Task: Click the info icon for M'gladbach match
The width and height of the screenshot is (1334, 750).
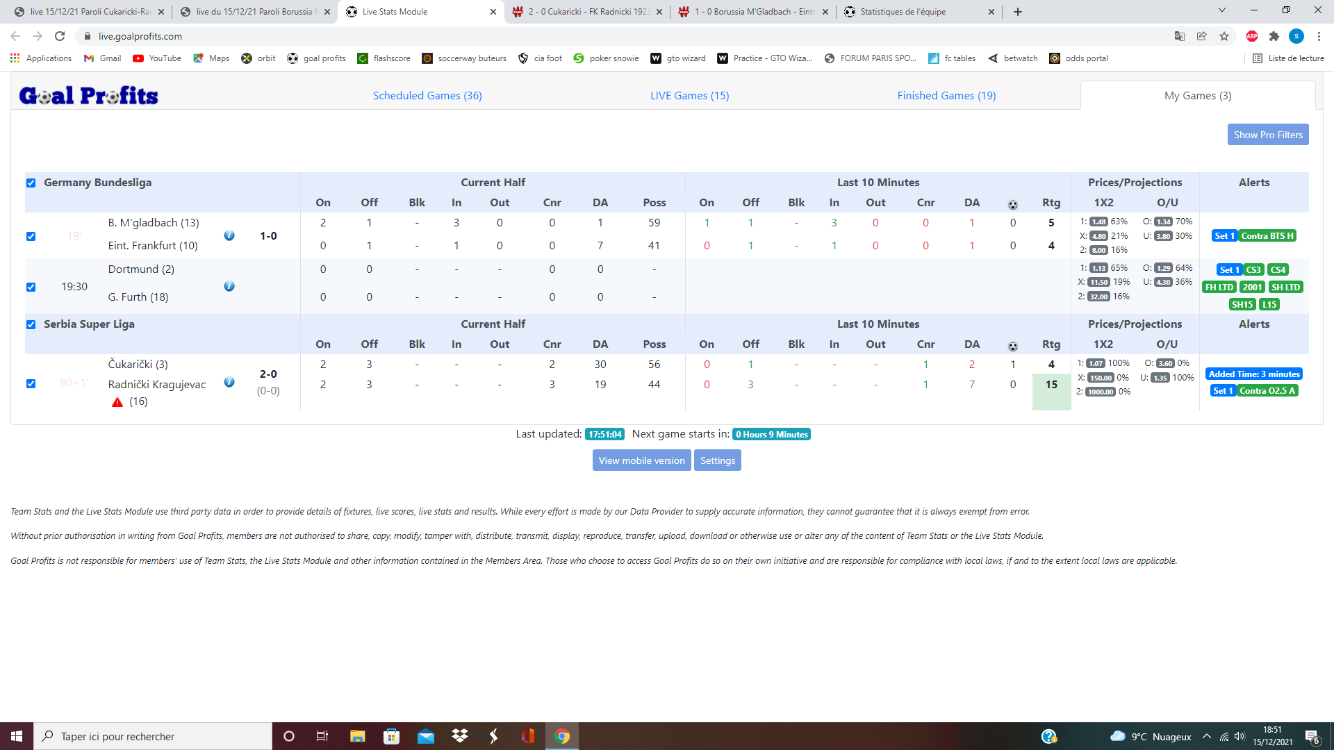Action: 229,235
